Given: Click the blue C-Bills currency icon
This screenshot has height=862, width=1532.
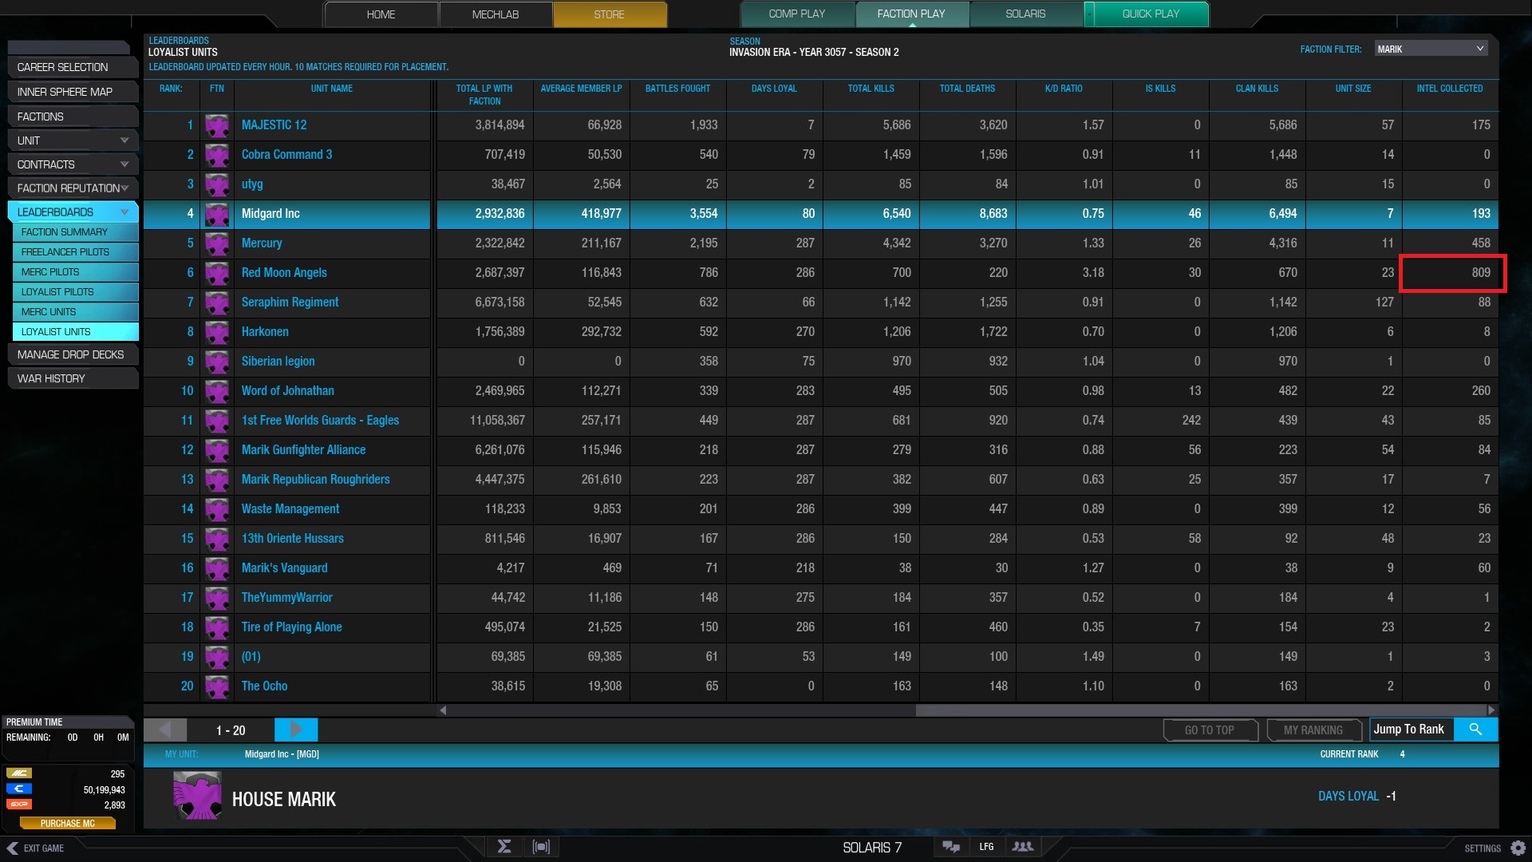Looking at the screenshot, I should click(x=19, y=789).
